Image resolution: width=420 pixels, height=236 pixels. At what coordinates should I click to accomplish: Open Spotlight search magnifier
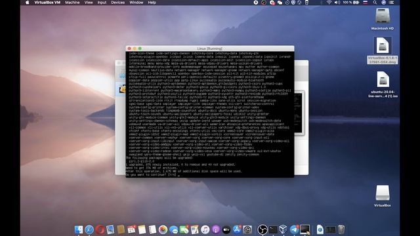(x=375, y=3)
